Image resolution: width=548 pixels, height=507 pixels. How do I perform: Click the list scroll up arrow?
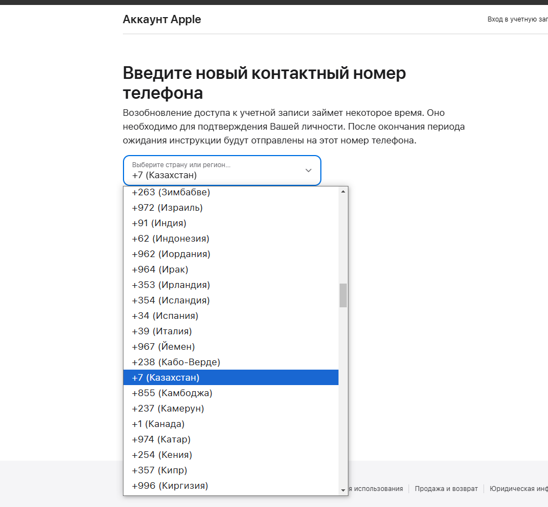343,191
